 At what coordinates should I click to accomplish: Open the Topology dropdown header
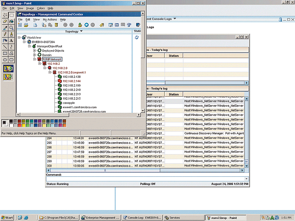(74, 32)
